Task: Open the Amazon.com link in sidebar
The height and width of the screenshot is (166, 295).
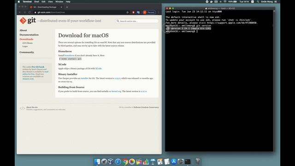Action: tap(28, 79)
